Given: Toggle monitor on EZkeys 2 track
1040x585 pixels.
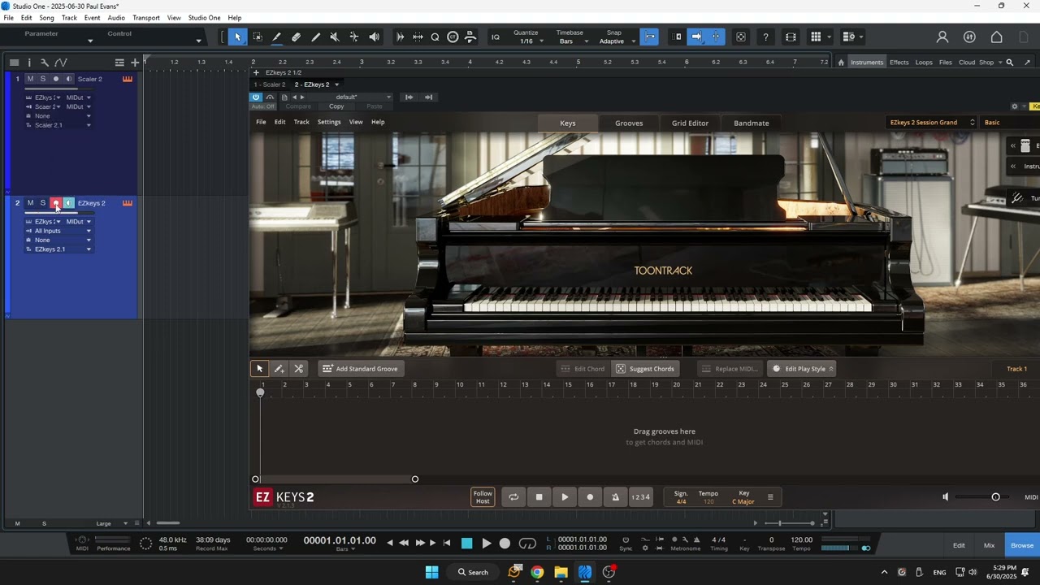Looking at the screenshot, I should click(x=69, y=203).
